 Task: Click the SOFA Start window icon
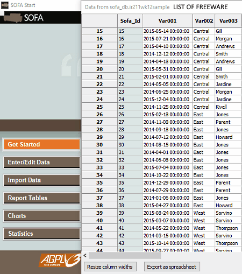pyautogui.click(x=5, y=5)
